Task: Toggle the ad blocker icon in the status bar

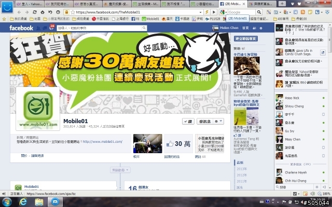Action: [x=305, y=194]
